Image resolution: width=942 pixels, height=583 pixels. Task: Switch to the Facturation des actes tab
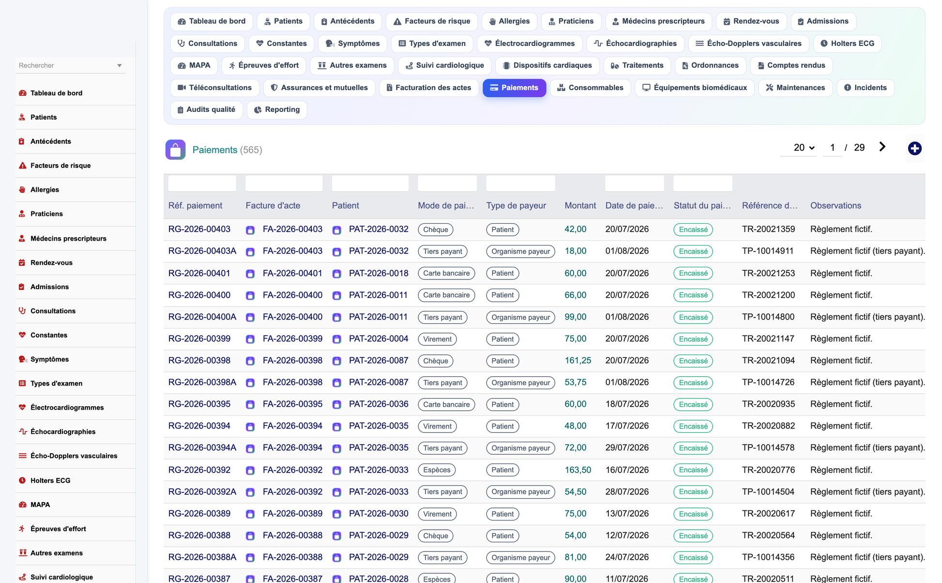428,88
